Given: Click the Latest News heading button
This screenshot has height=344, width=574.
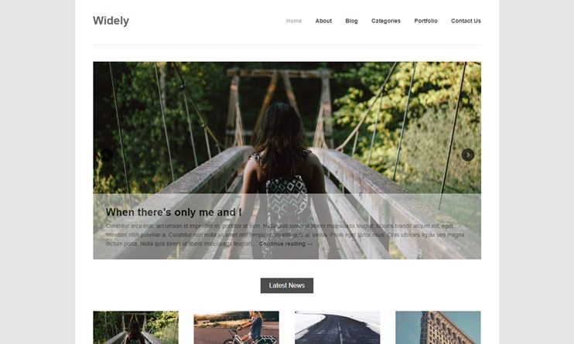Looking at the screenshot, I should 287,285.
